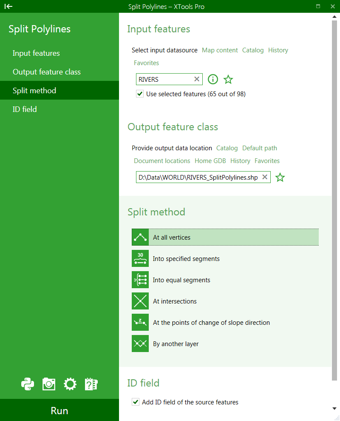340x421 pixels.
Task: Show info for RIVERS input datasource
Action: (213, 79)
